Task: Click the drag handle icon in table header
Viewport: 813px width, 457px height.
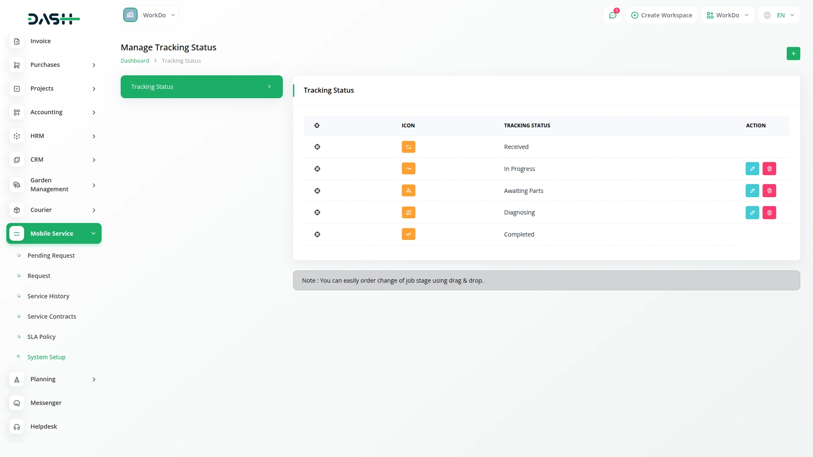Action: (317, 126)
